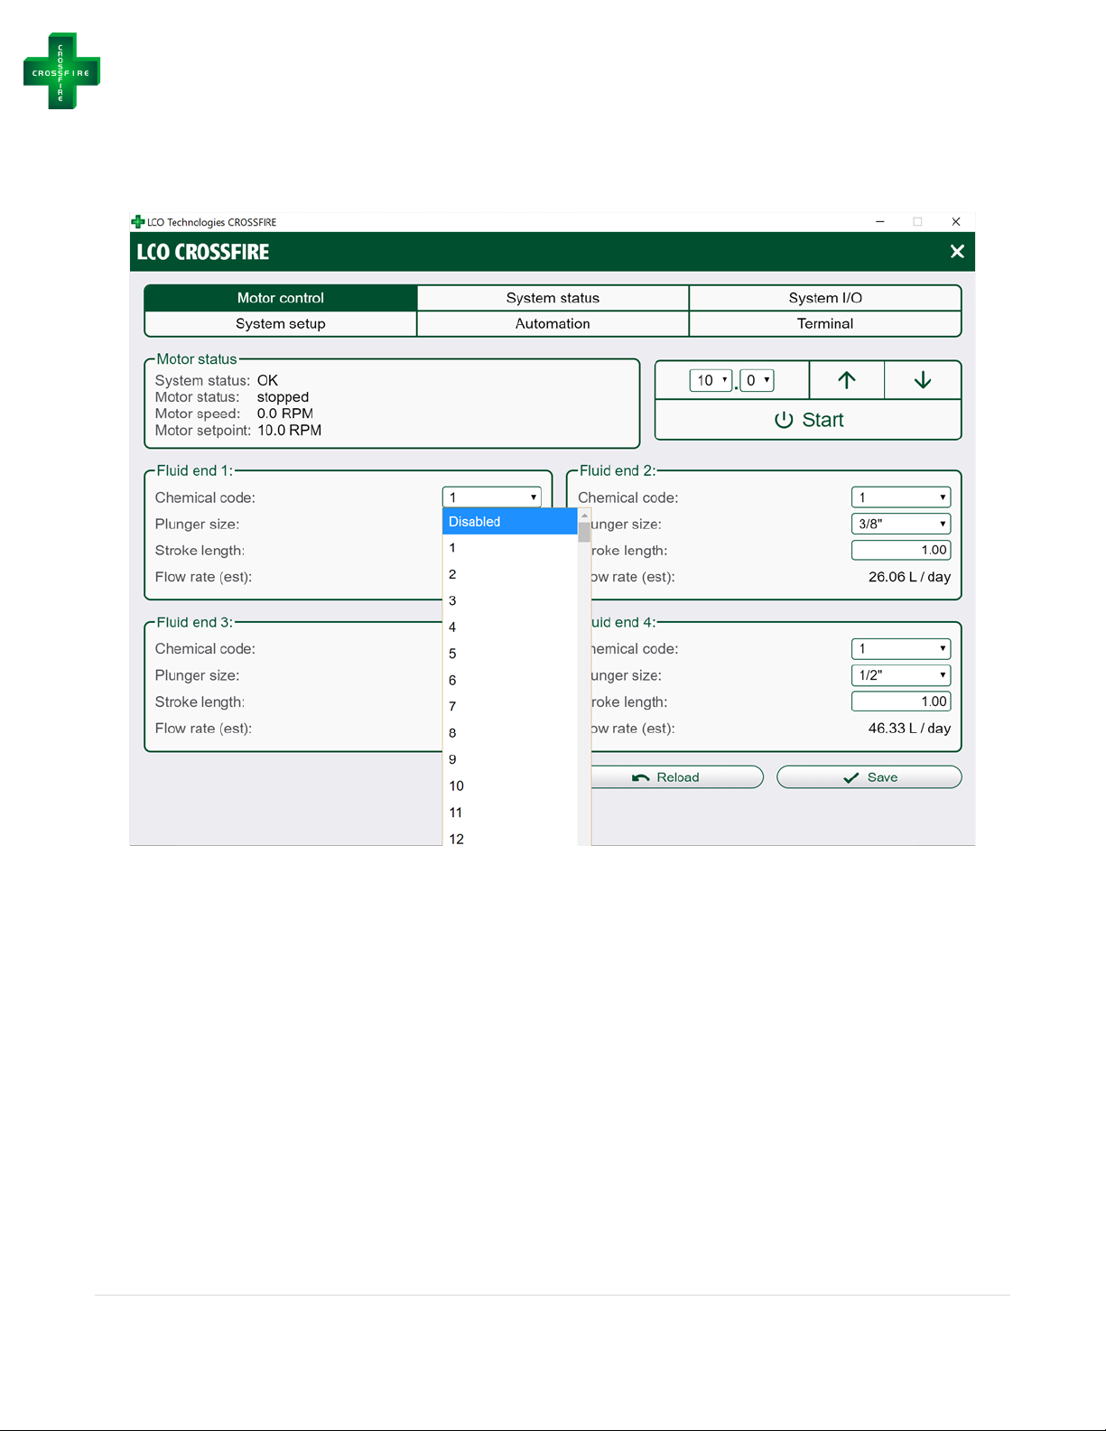Switch to the Terminal tab
1106x1431 pixels.
coord(825,323)
